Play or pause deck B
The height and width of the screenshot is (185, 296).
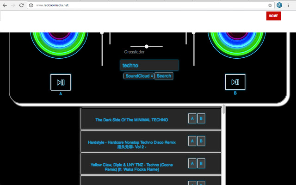(235, 82)
